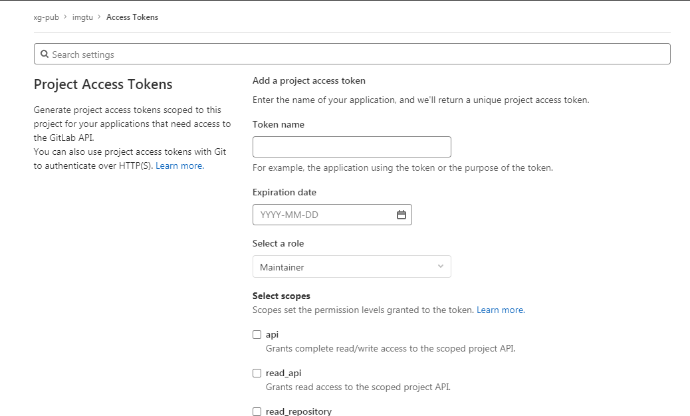The width and height of the screenshot is (690, 416).
Task: Click the read_api scope label
Action: (283, 373)
